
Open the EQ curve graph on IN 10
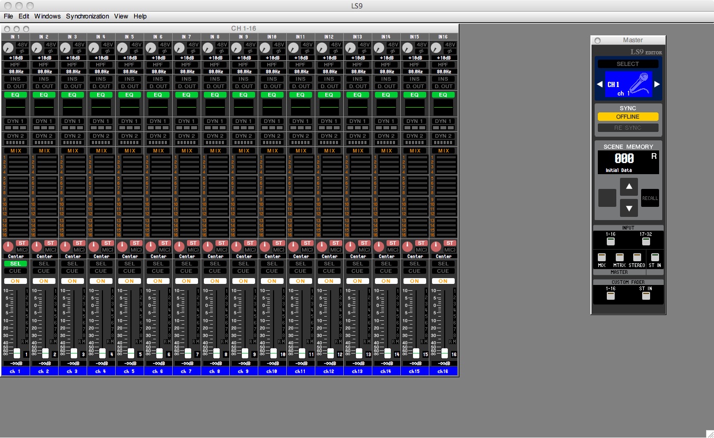coord(273,108)
